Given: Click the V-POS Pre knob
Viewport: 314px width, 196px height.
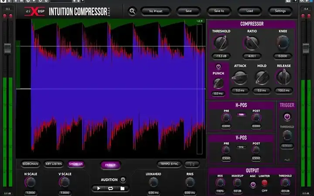Looking at the screenshot, I should point(226,150).
